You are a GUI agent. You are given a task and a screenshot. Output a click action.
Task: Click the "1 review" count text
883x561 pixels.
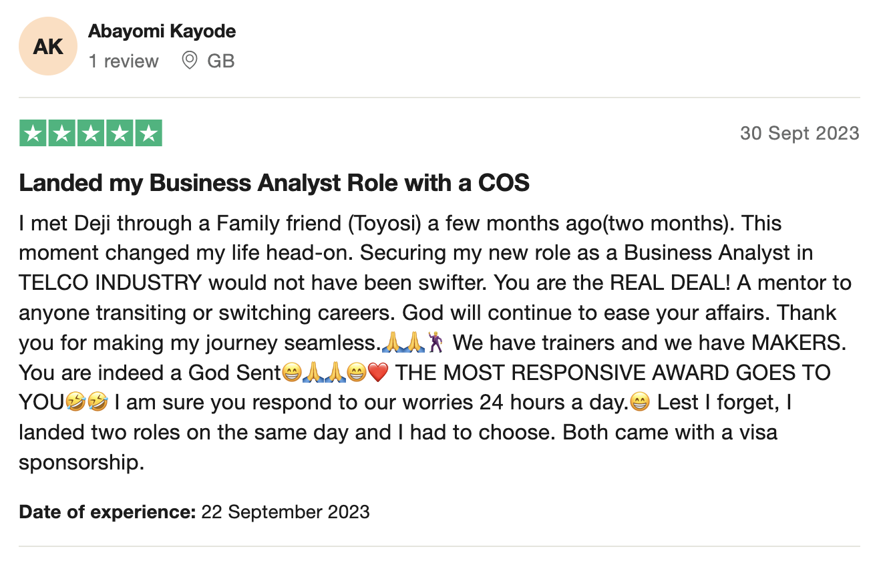coord(124,61)
